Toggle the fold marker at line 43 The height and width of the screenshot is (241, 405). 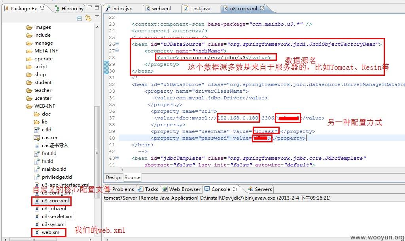tap(117, 158)
